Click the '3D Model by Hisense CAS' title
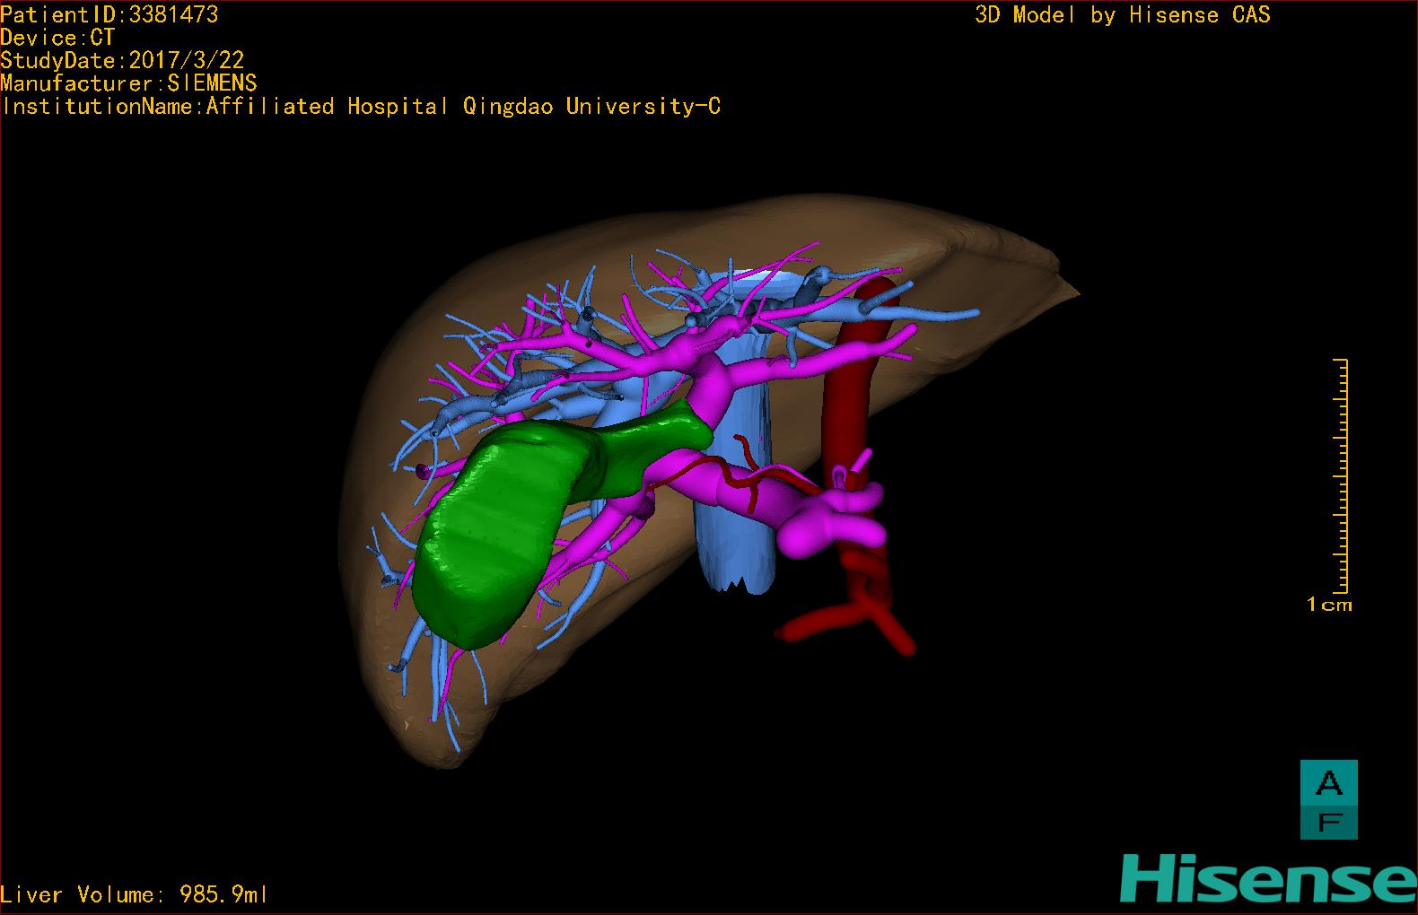The height and width of the screenshot is (915, 1418). click(x=1123, y=15)
